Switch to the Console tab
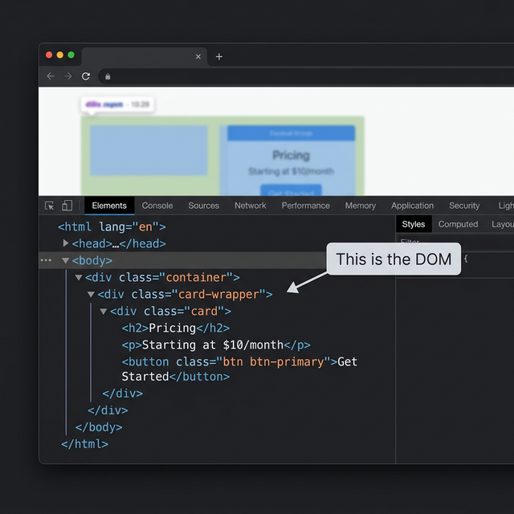Screen dimensions: 514x514 (x=157, y=206)
